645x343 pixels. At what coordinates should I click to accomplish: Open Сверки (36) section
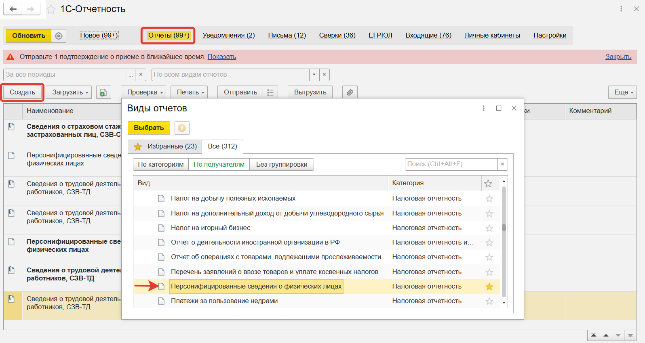[337, 36]
